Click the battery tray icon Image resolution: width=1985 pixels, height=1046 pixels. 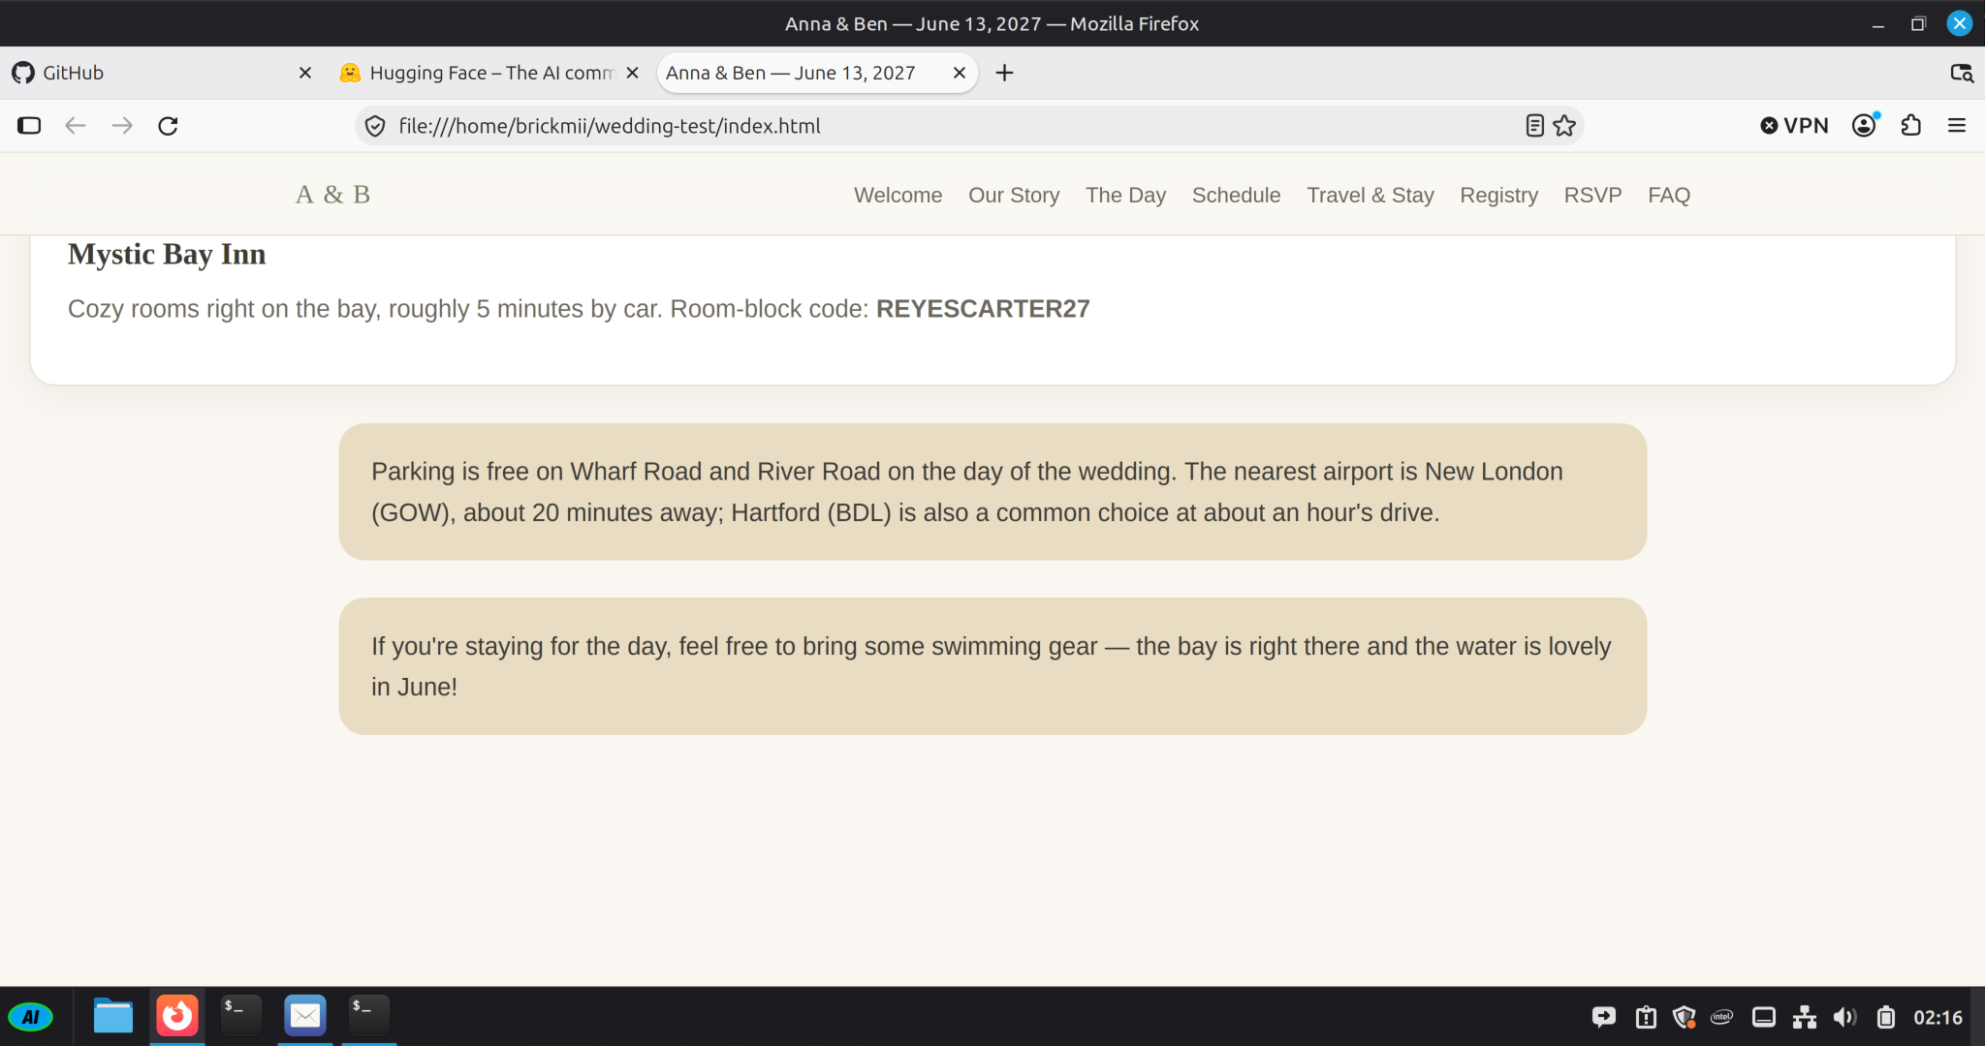(x=1886, y=1017)
